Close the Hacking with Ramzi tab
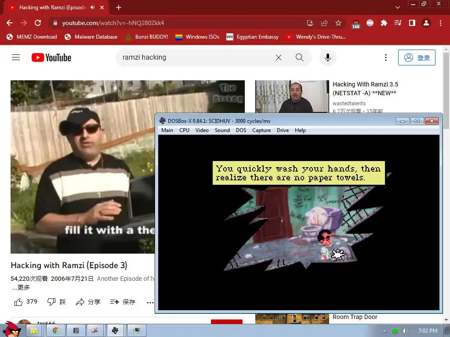 [102, 7]
